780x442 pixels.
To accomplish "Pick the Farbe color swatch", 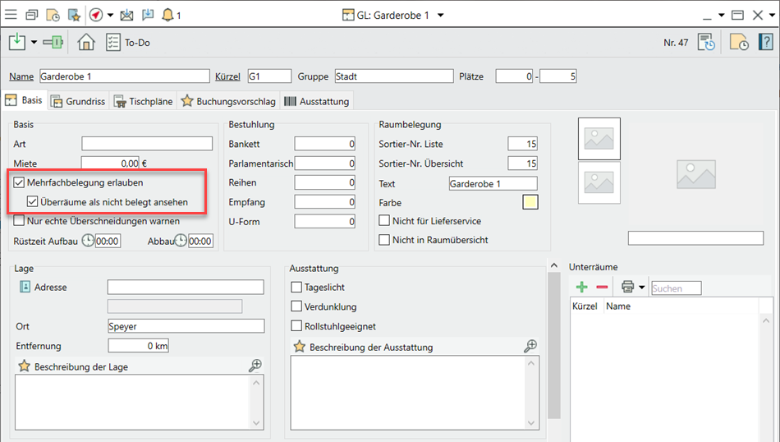I will pyautogui.click(x=530, y=202).
